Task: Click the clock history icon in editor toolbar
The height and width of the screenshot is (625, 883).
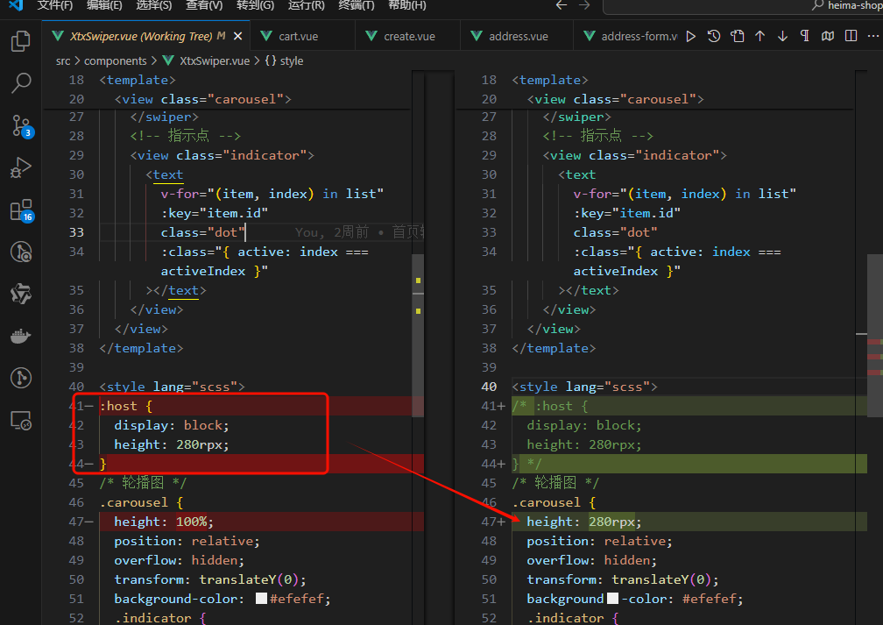Action: [x=714, y=36]
